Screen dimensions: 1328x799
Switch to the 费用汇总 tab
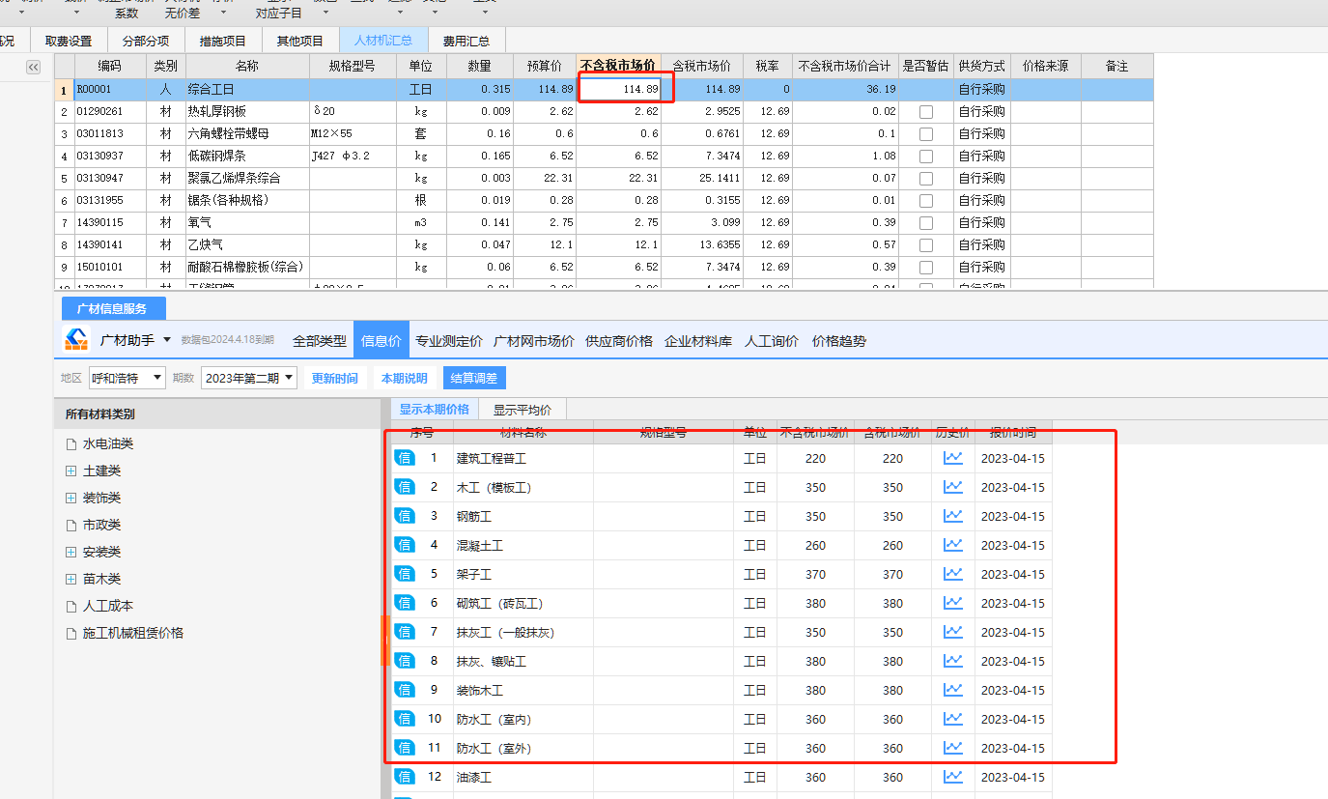click(466, 41)
